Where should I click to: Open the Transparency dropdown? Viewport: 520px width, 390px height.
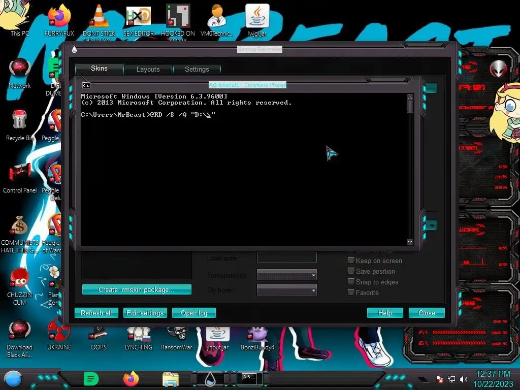pos(287,275)
